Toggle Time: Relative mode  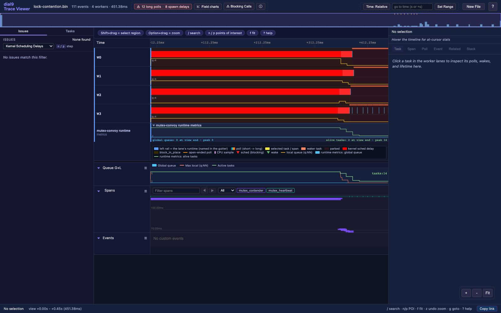(377, 7)
